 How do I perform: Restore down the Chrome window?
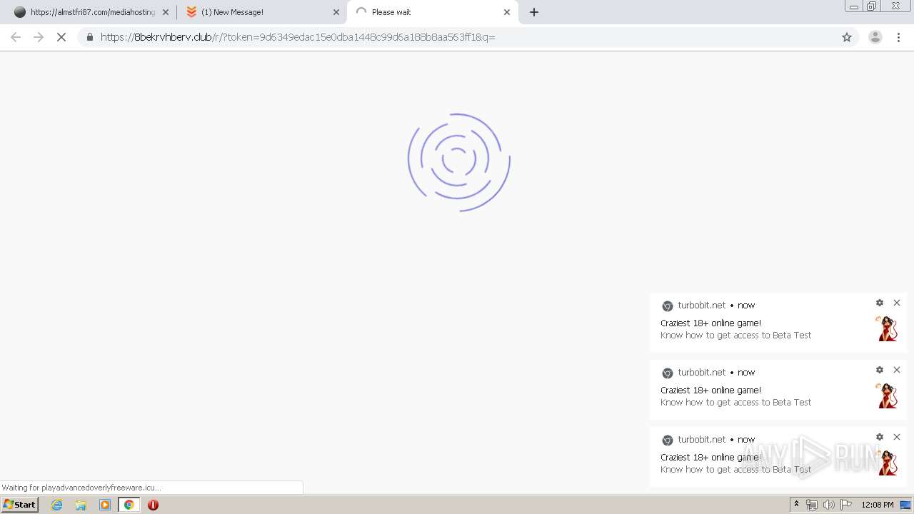pyautogui.click(x=872, y=6)
